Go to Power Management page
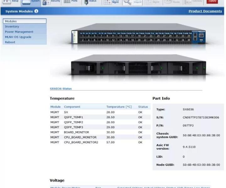Image resolution: width=226 pixels, height=188 pixels. pyautogui.click(x=25, y=32)
